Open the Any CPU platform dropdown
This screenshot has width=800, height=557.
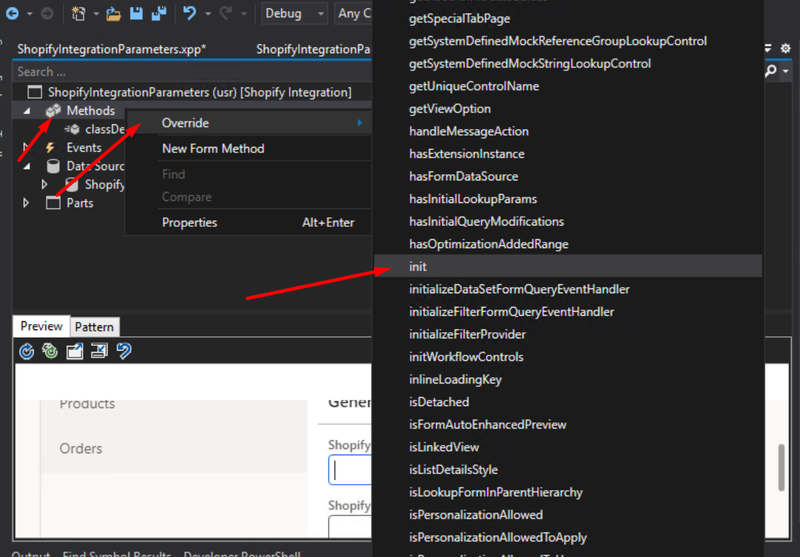point(353,14)
